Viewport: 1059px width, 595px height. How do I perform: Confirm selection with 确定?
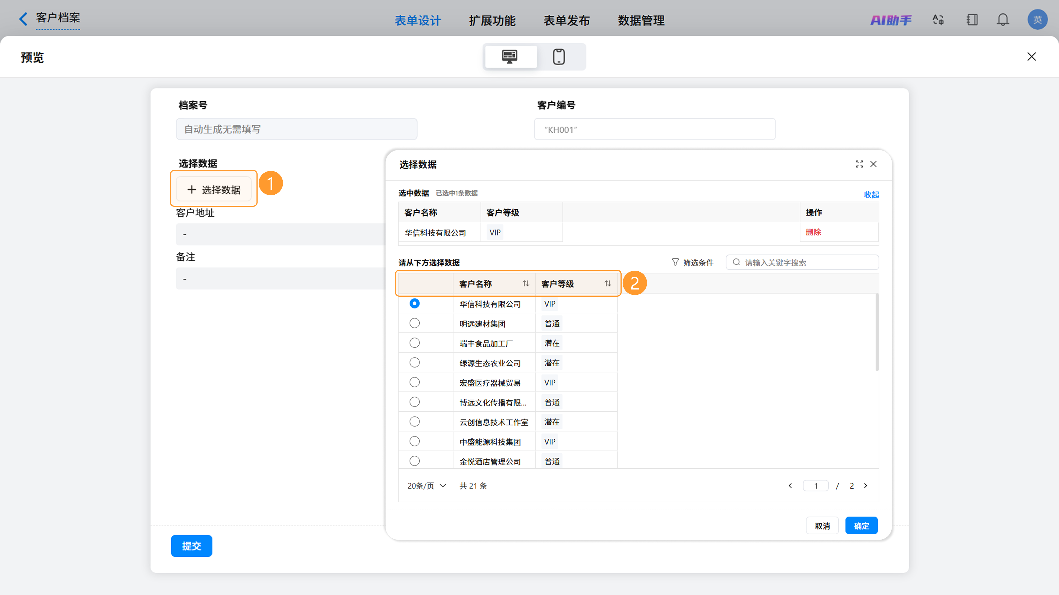[861, 526]
